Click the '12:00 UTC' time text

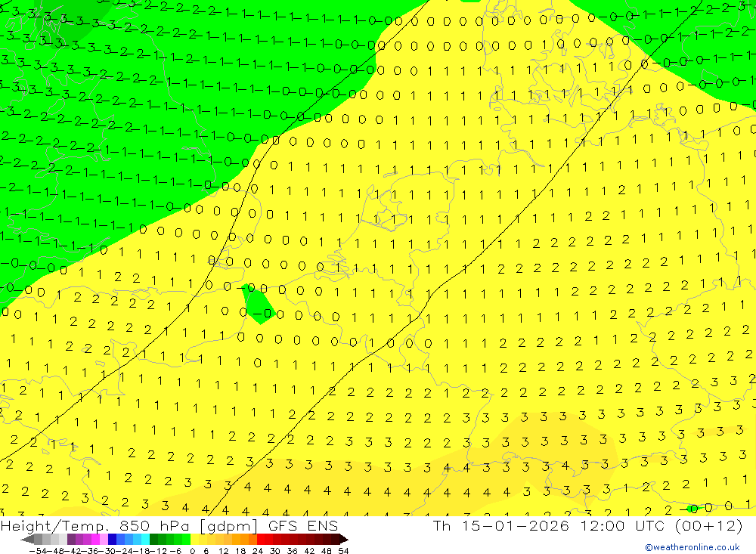pyautogui.click(x=622, y=526)
